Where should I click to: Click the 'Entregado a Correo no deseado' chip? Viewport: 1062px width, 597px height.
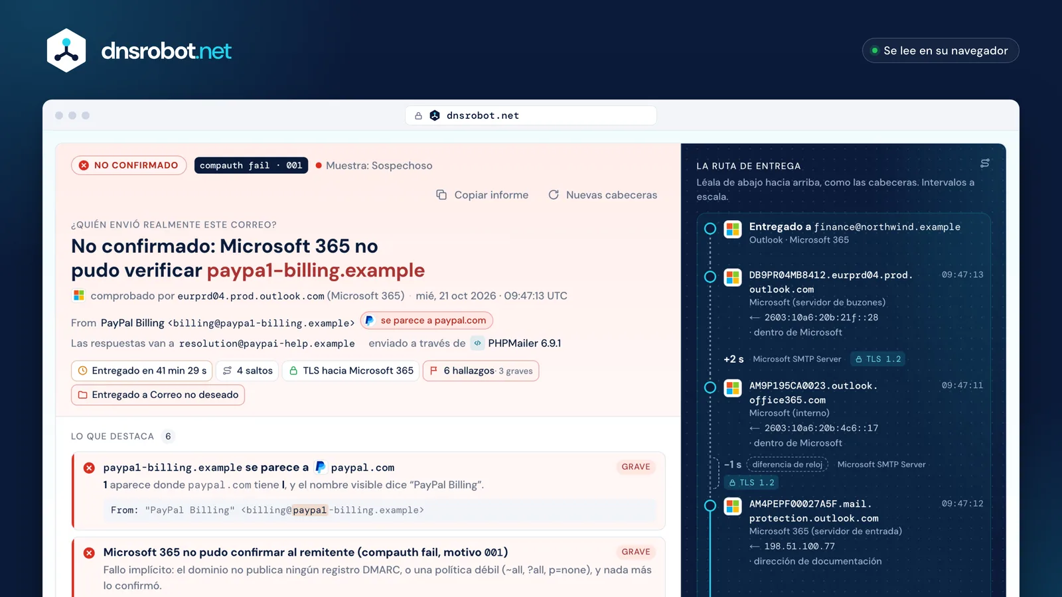coord(158,395)
